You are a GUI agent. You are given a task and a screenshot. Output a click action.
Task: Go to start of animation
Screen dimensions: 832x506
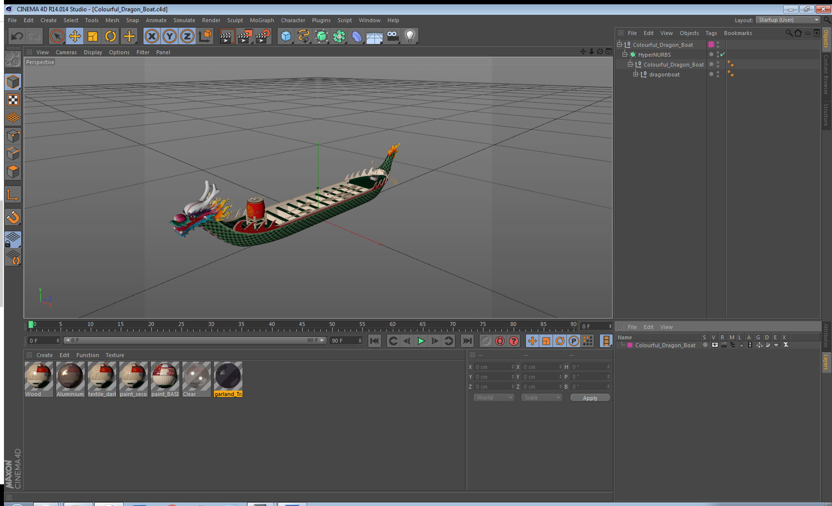(x=375, y=341)
